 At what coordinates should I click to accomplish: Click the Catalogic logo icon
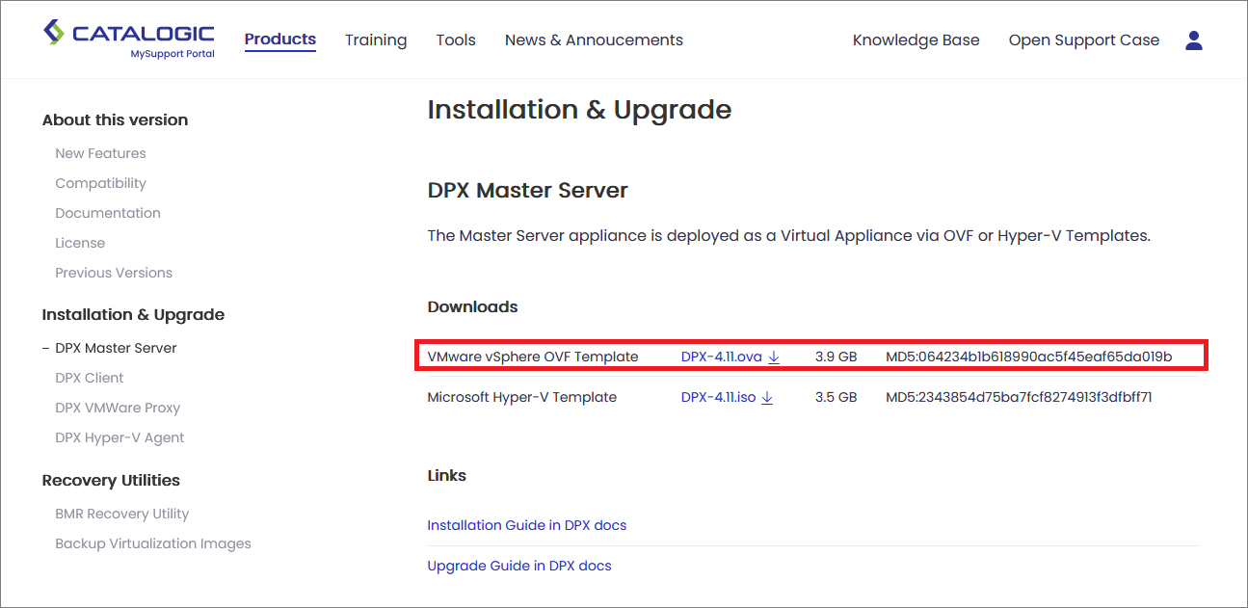(x=54, y=33)
